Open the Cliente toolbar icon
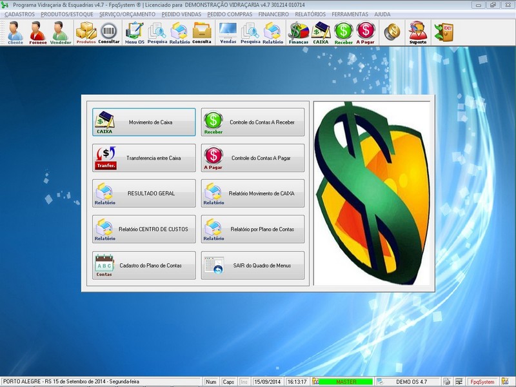Viewport: 516px width, 387px height. click(x=15, y=32)
